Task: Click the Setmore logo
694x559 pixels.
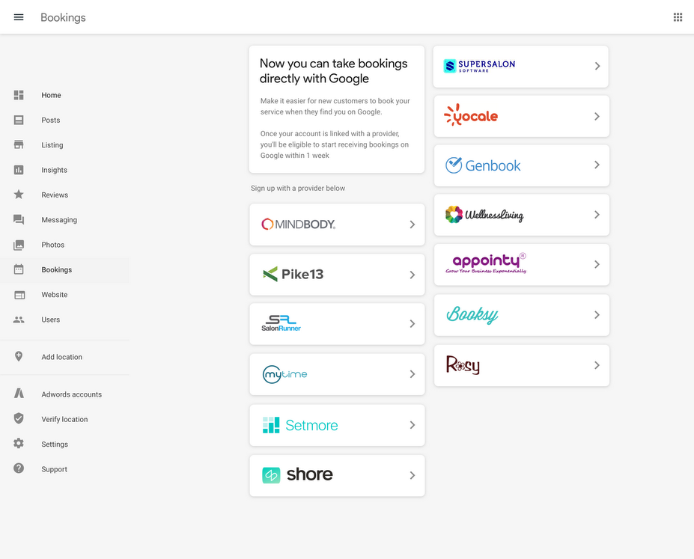Action: point(300,425)
